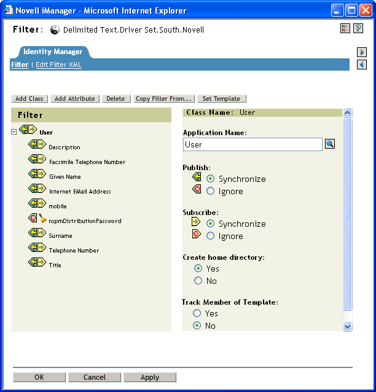Viewport: 376px width, 392px height.
Task: Click the sync icon next to Description
Action: (37, 144)
